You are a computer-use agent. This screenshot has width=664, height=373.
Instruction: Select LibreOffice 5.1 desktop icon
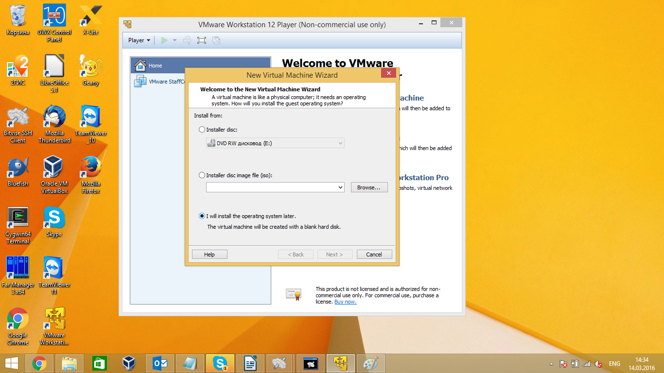coord(54,73)
